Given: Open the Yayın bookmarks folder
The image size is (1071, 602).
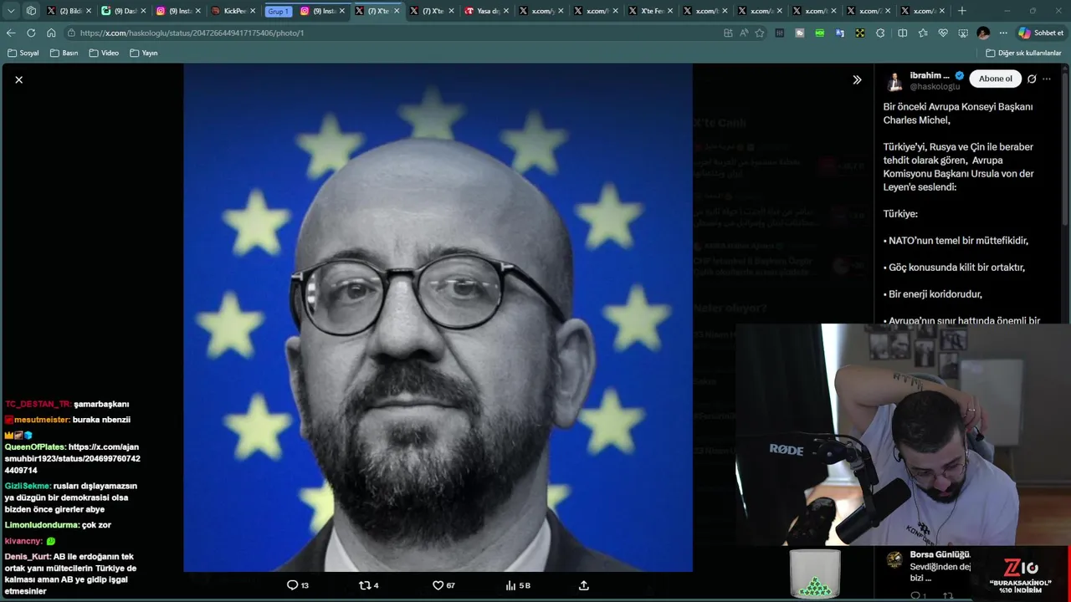Looking at the screenshot, I should [144, 53].
